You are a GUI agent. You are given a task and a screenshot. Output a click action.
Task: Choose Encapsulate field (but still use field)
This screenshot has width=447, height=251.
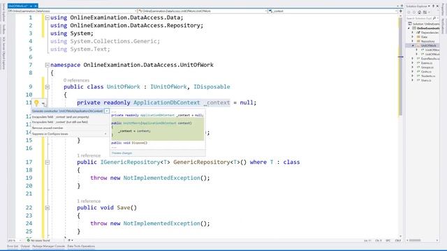60,122
